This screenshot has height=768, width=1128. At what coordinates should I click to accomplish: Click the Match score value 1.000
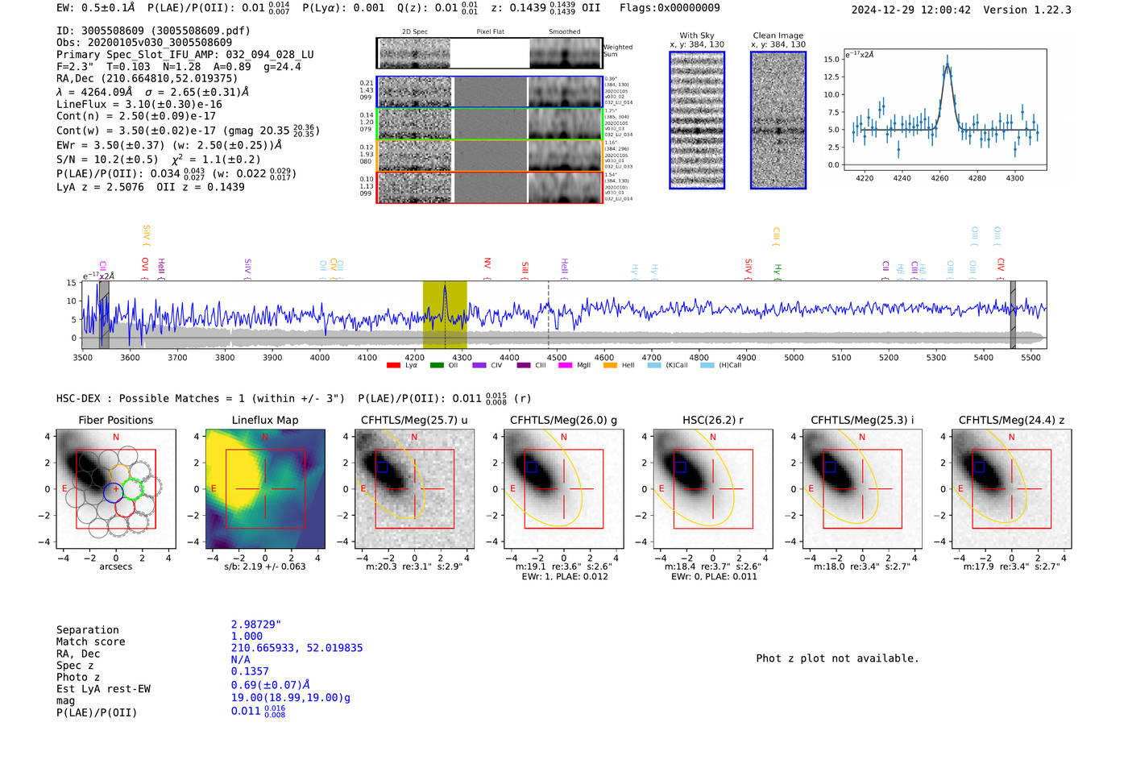click(247, 636)
